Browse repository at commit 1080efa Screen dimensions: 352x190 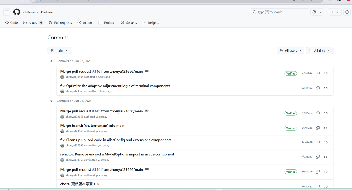point(326,113)
